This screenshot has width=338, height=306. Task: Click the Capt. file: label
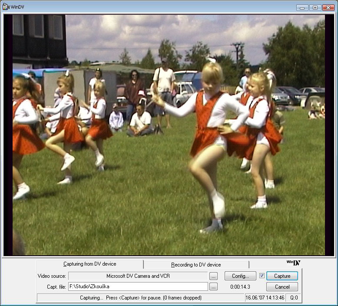coord(56,287)
